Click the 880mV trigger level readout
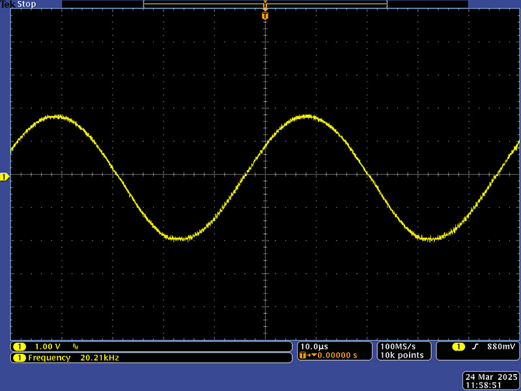 pos(500,346)
